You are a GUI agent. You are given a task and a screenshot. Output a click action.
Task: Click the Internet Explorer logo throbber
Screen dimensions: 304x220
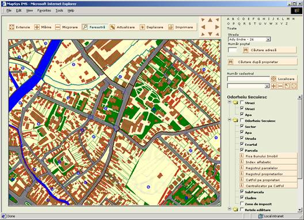(x=297, y=11)
